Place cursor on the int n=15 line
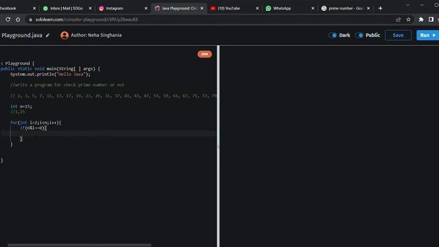 [21, 106]
